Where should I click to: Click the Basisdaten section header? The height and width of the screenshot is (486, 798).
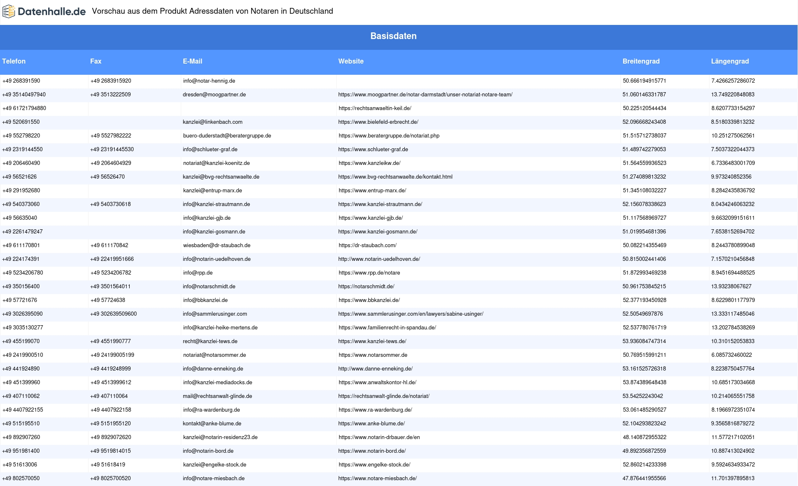393,36
